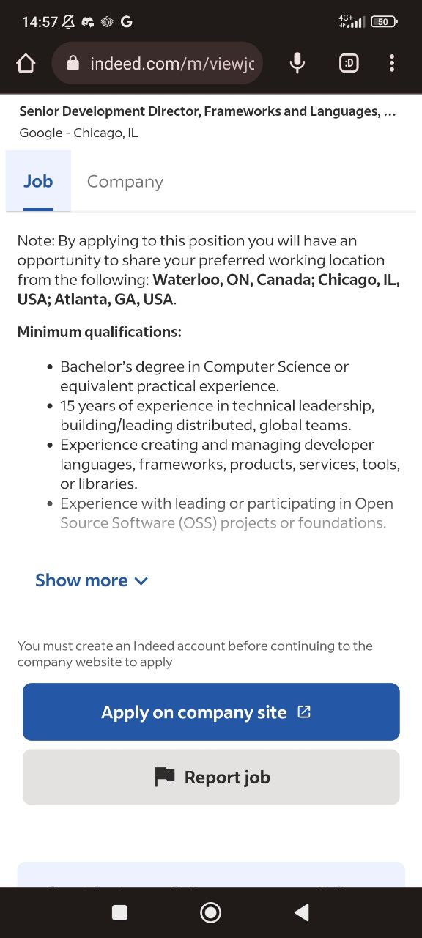Viewport: 422px width, 938px height.
Task: Switch to the Company tab
Action: pyautogui.click(x=125, y=182)
